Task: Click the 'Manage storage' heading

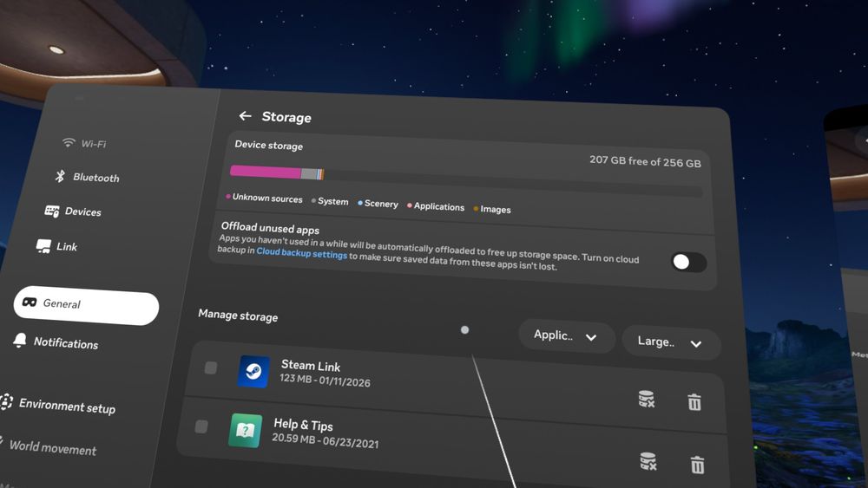Action: point(238,316)
